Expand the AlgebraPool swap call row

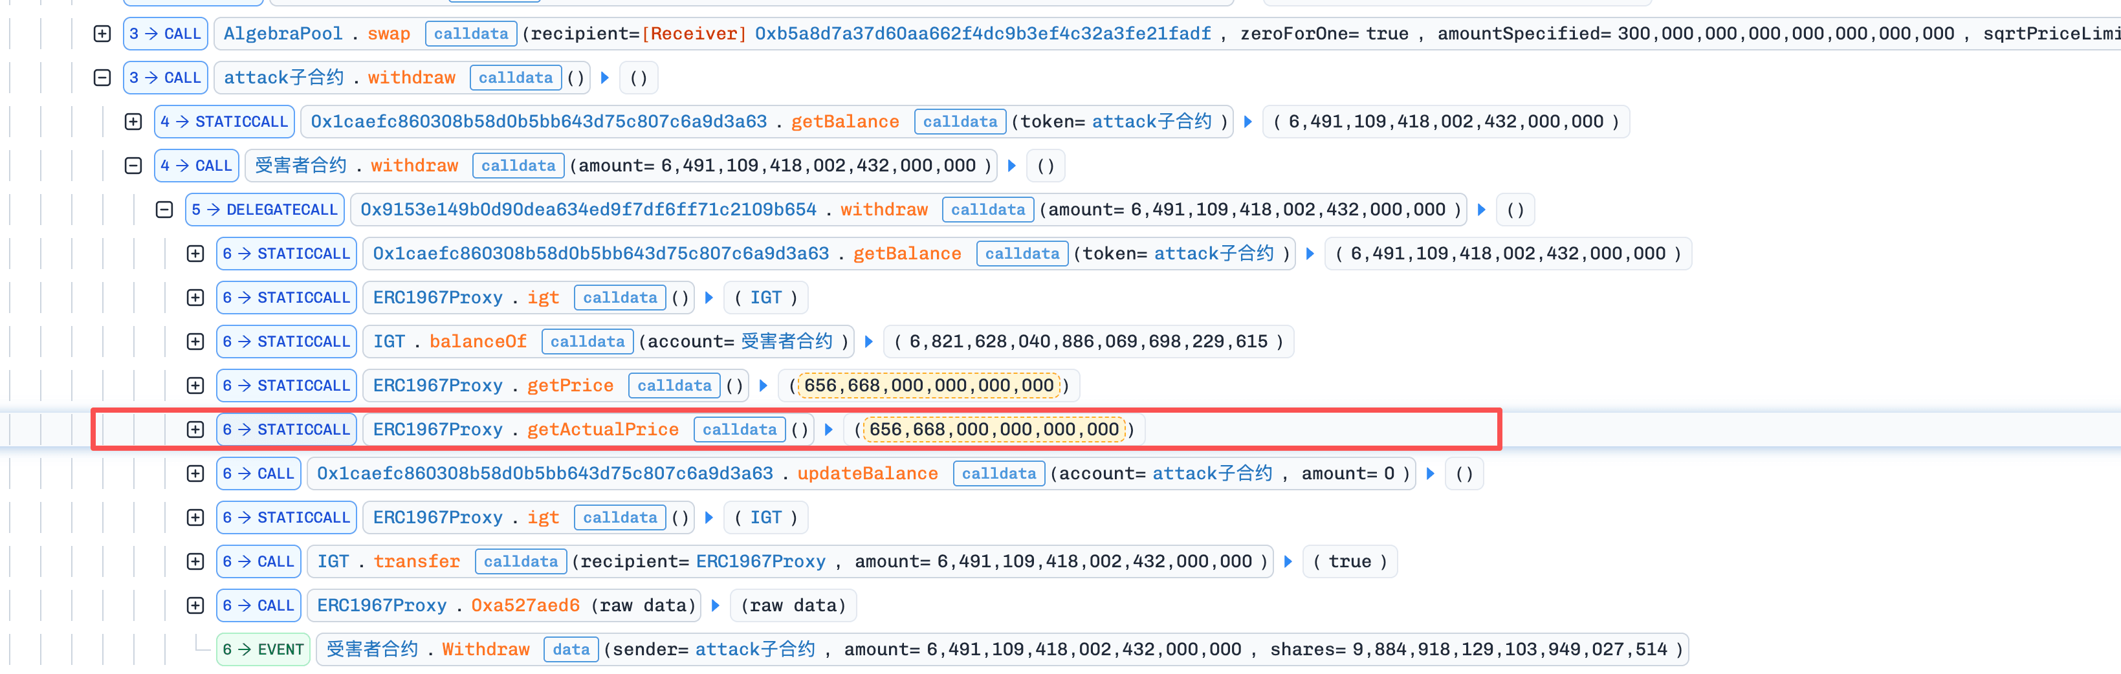[102, 34]
